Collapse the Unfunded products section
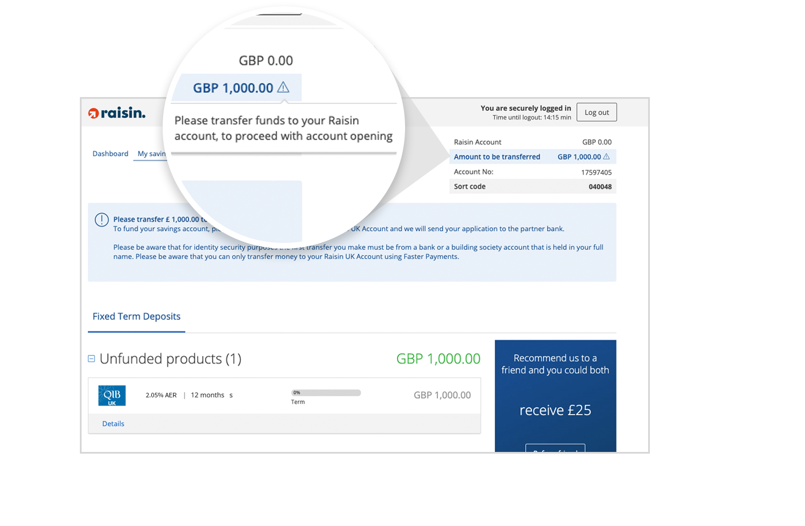Image resolution: width=805 pixels, height=526 pixels. (x=91, y=358)
